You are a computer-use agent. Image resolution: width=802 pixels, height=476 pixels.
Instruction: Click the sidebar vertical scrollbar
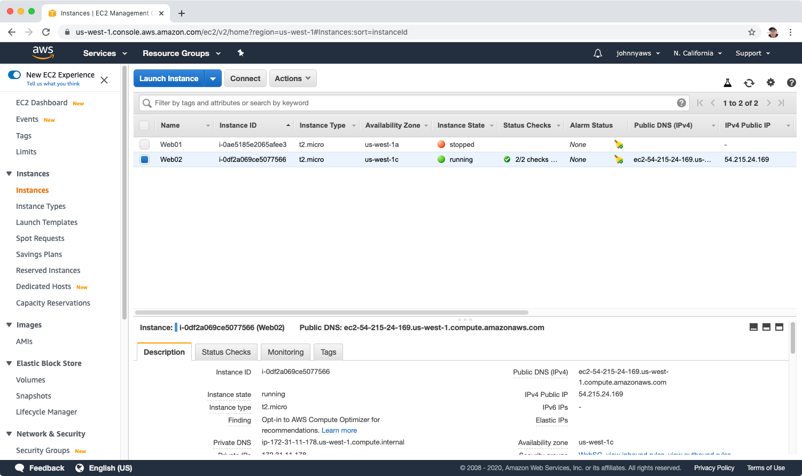[x=124, y=192]
